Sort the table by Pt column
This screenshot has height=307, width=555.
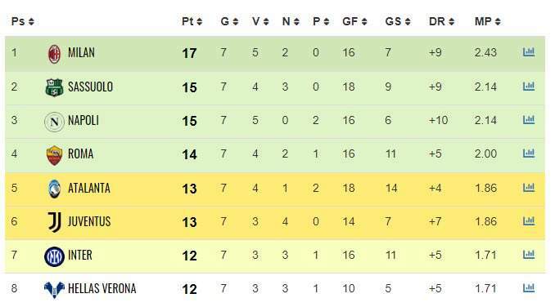[x=192, y=21]
